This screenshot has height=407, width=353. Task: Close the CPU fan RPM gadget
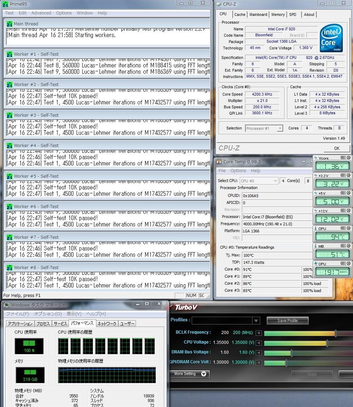click(x=349, y=264)
